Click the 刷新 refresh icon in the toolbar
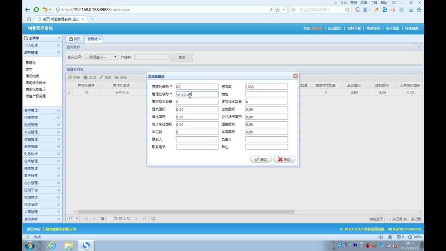The width and height of the screenshot is (446, 251). 70,77
